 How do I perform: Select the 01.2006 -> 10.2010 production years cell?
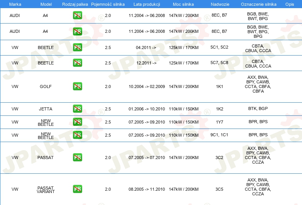(x=147, y=109)
